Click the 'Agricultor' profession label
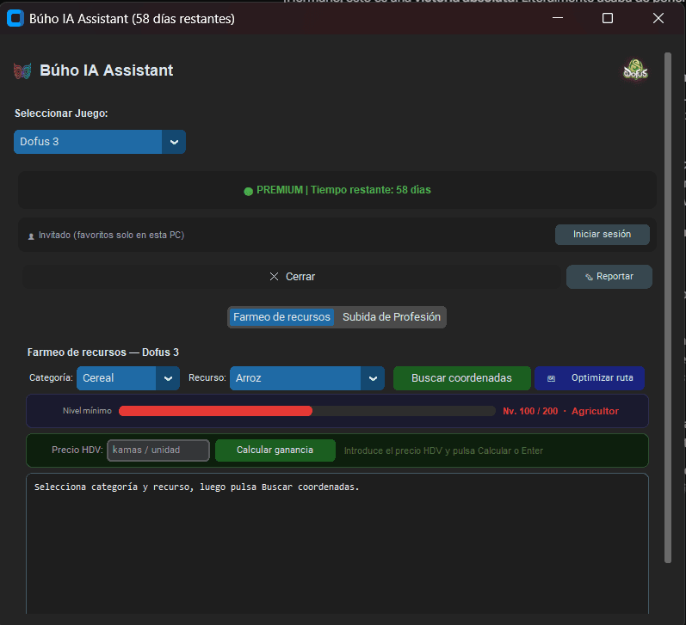The height and width of the screenshot is (625, 686). [x=595, y=411]
